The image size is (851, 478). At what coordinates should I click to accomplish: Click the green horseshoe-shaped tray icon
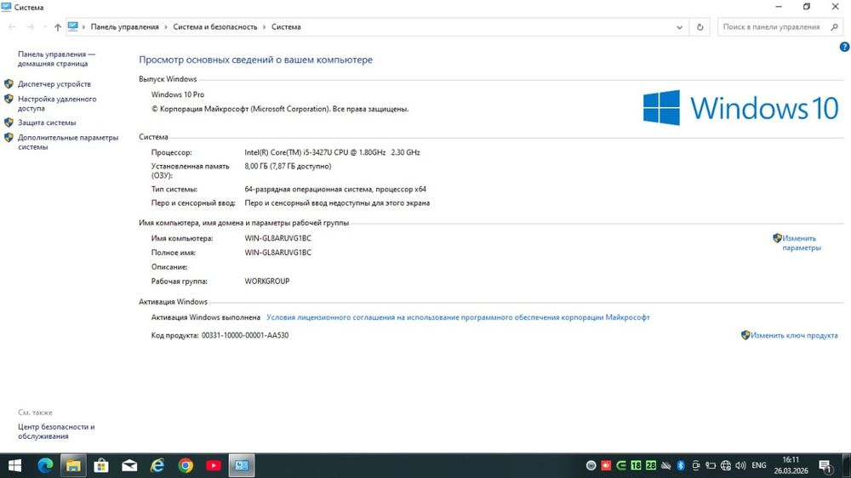621,465
